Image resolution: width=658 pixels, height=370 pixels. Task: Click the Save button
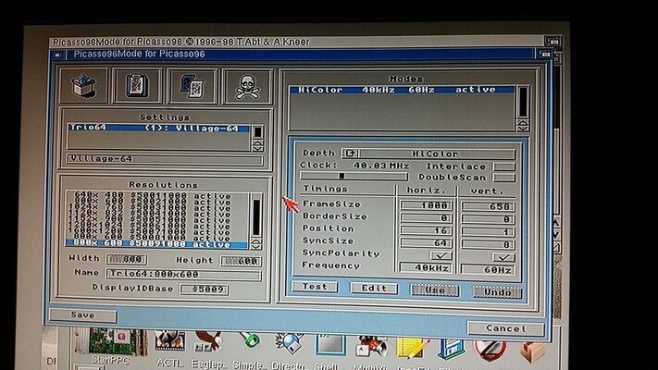pyautogui.click(x=83, y=314)
